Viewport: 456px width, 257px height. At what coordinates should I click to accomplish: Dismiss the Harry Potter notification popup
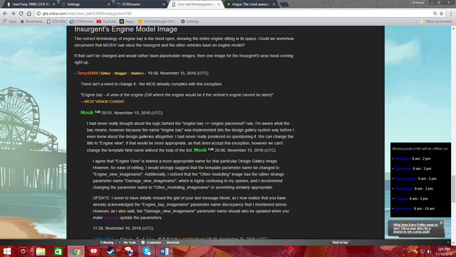pyautogui.click(x=441, y=223)
